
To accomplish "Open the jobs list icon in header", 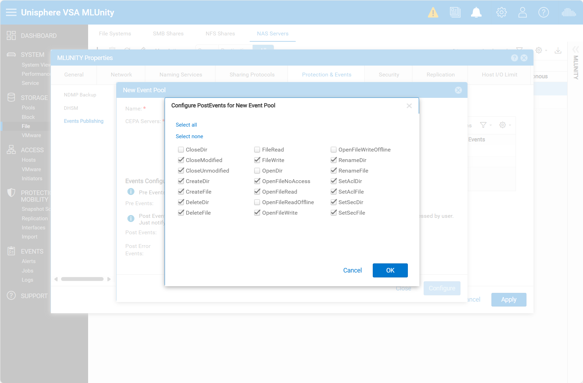I will 455,13.
